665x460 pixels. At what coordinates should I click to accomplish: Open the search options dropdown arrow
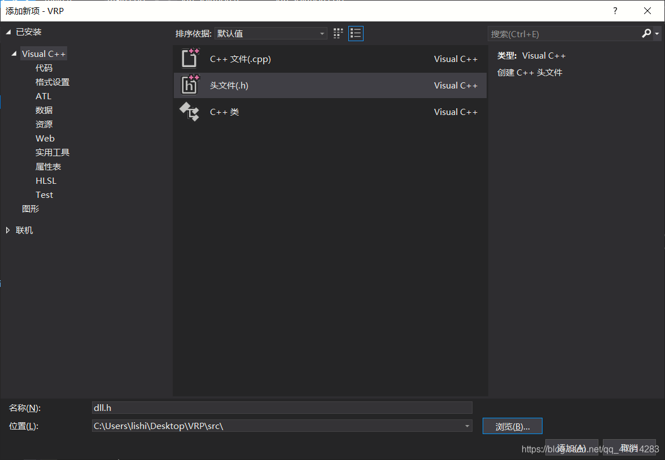(x=657, y=33)
